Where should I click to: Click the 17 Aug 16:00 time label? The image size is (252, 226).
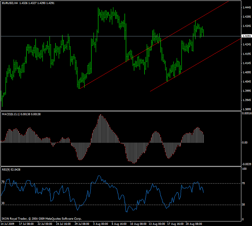pos(175,224)
